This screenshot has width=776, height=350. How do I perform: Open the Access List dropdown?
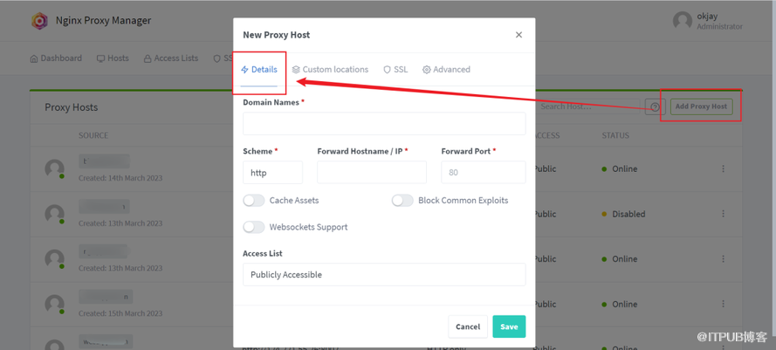pyautogui.click(x=384, y=275)
